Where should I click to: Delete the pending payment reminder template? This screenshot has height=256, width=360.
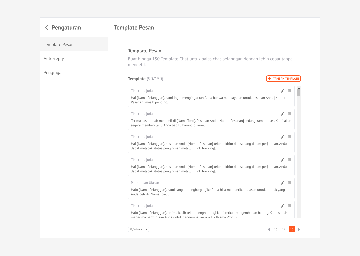pyautogui.click(x=289, y=91)
